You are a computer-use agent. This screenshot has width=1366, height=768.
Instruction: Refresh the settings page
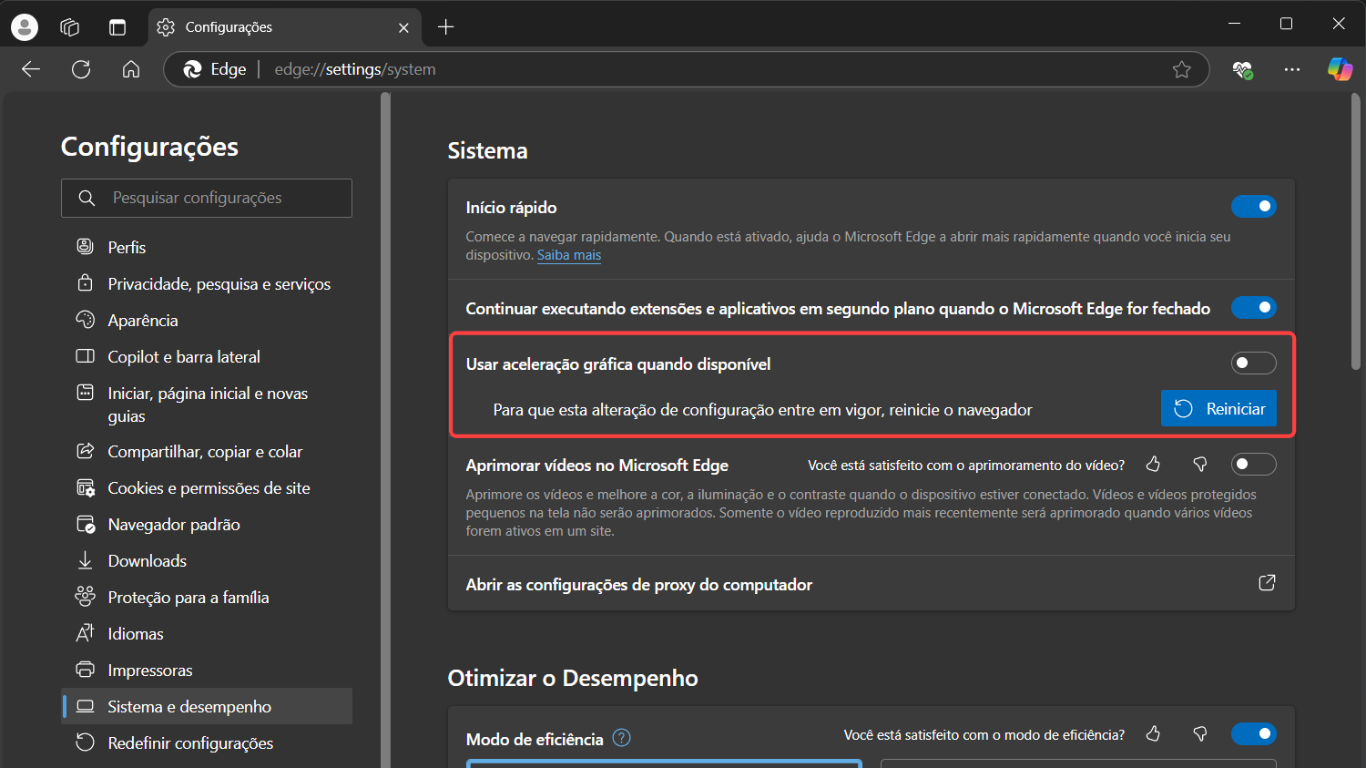(80, 69)
